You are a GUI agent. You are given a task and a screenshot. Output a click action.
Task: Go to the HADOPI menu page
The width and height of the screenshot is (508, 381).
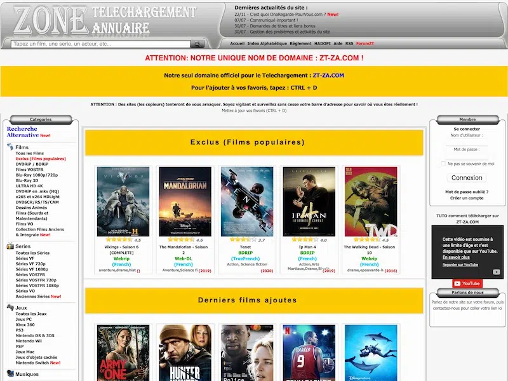322,44
